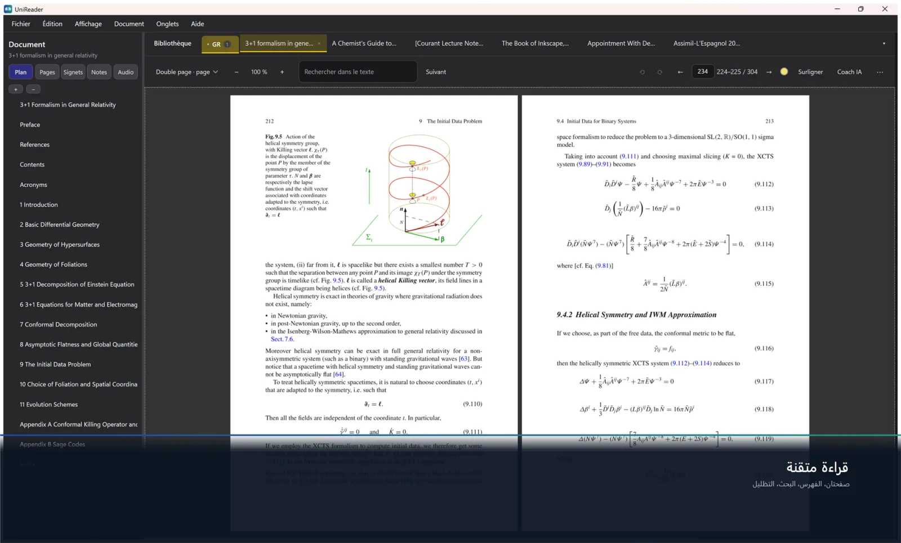
Task: Zoom in with the plus button beside 100 %
Action: pos(282,72)
